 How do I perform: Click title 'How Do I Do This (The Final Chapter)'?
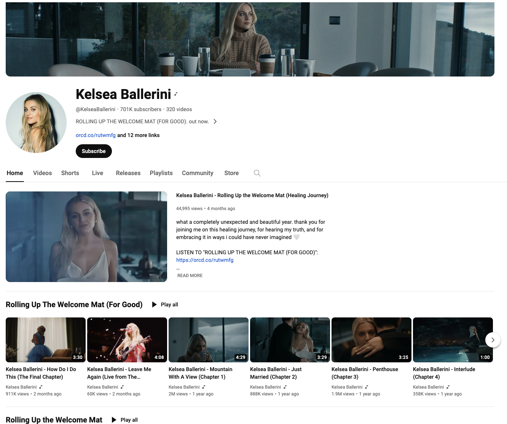tap(41, 373)
